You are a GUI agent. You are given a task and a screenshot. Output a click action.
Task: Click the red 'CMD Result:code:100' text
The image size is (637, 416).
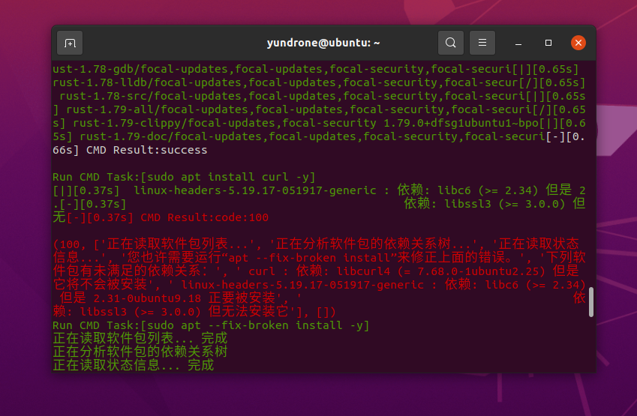[x=204, y=217]
